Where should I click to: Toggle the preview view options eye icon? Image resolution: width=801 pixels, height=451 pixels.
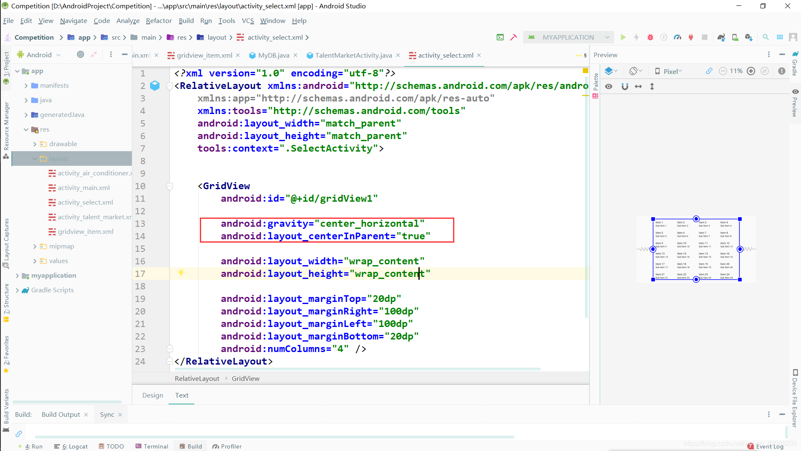(x=609, y=86)
